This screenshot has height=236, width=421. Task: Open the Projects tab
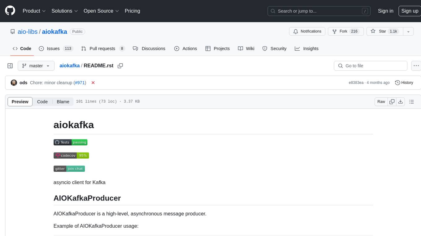[x=217, y=48]
